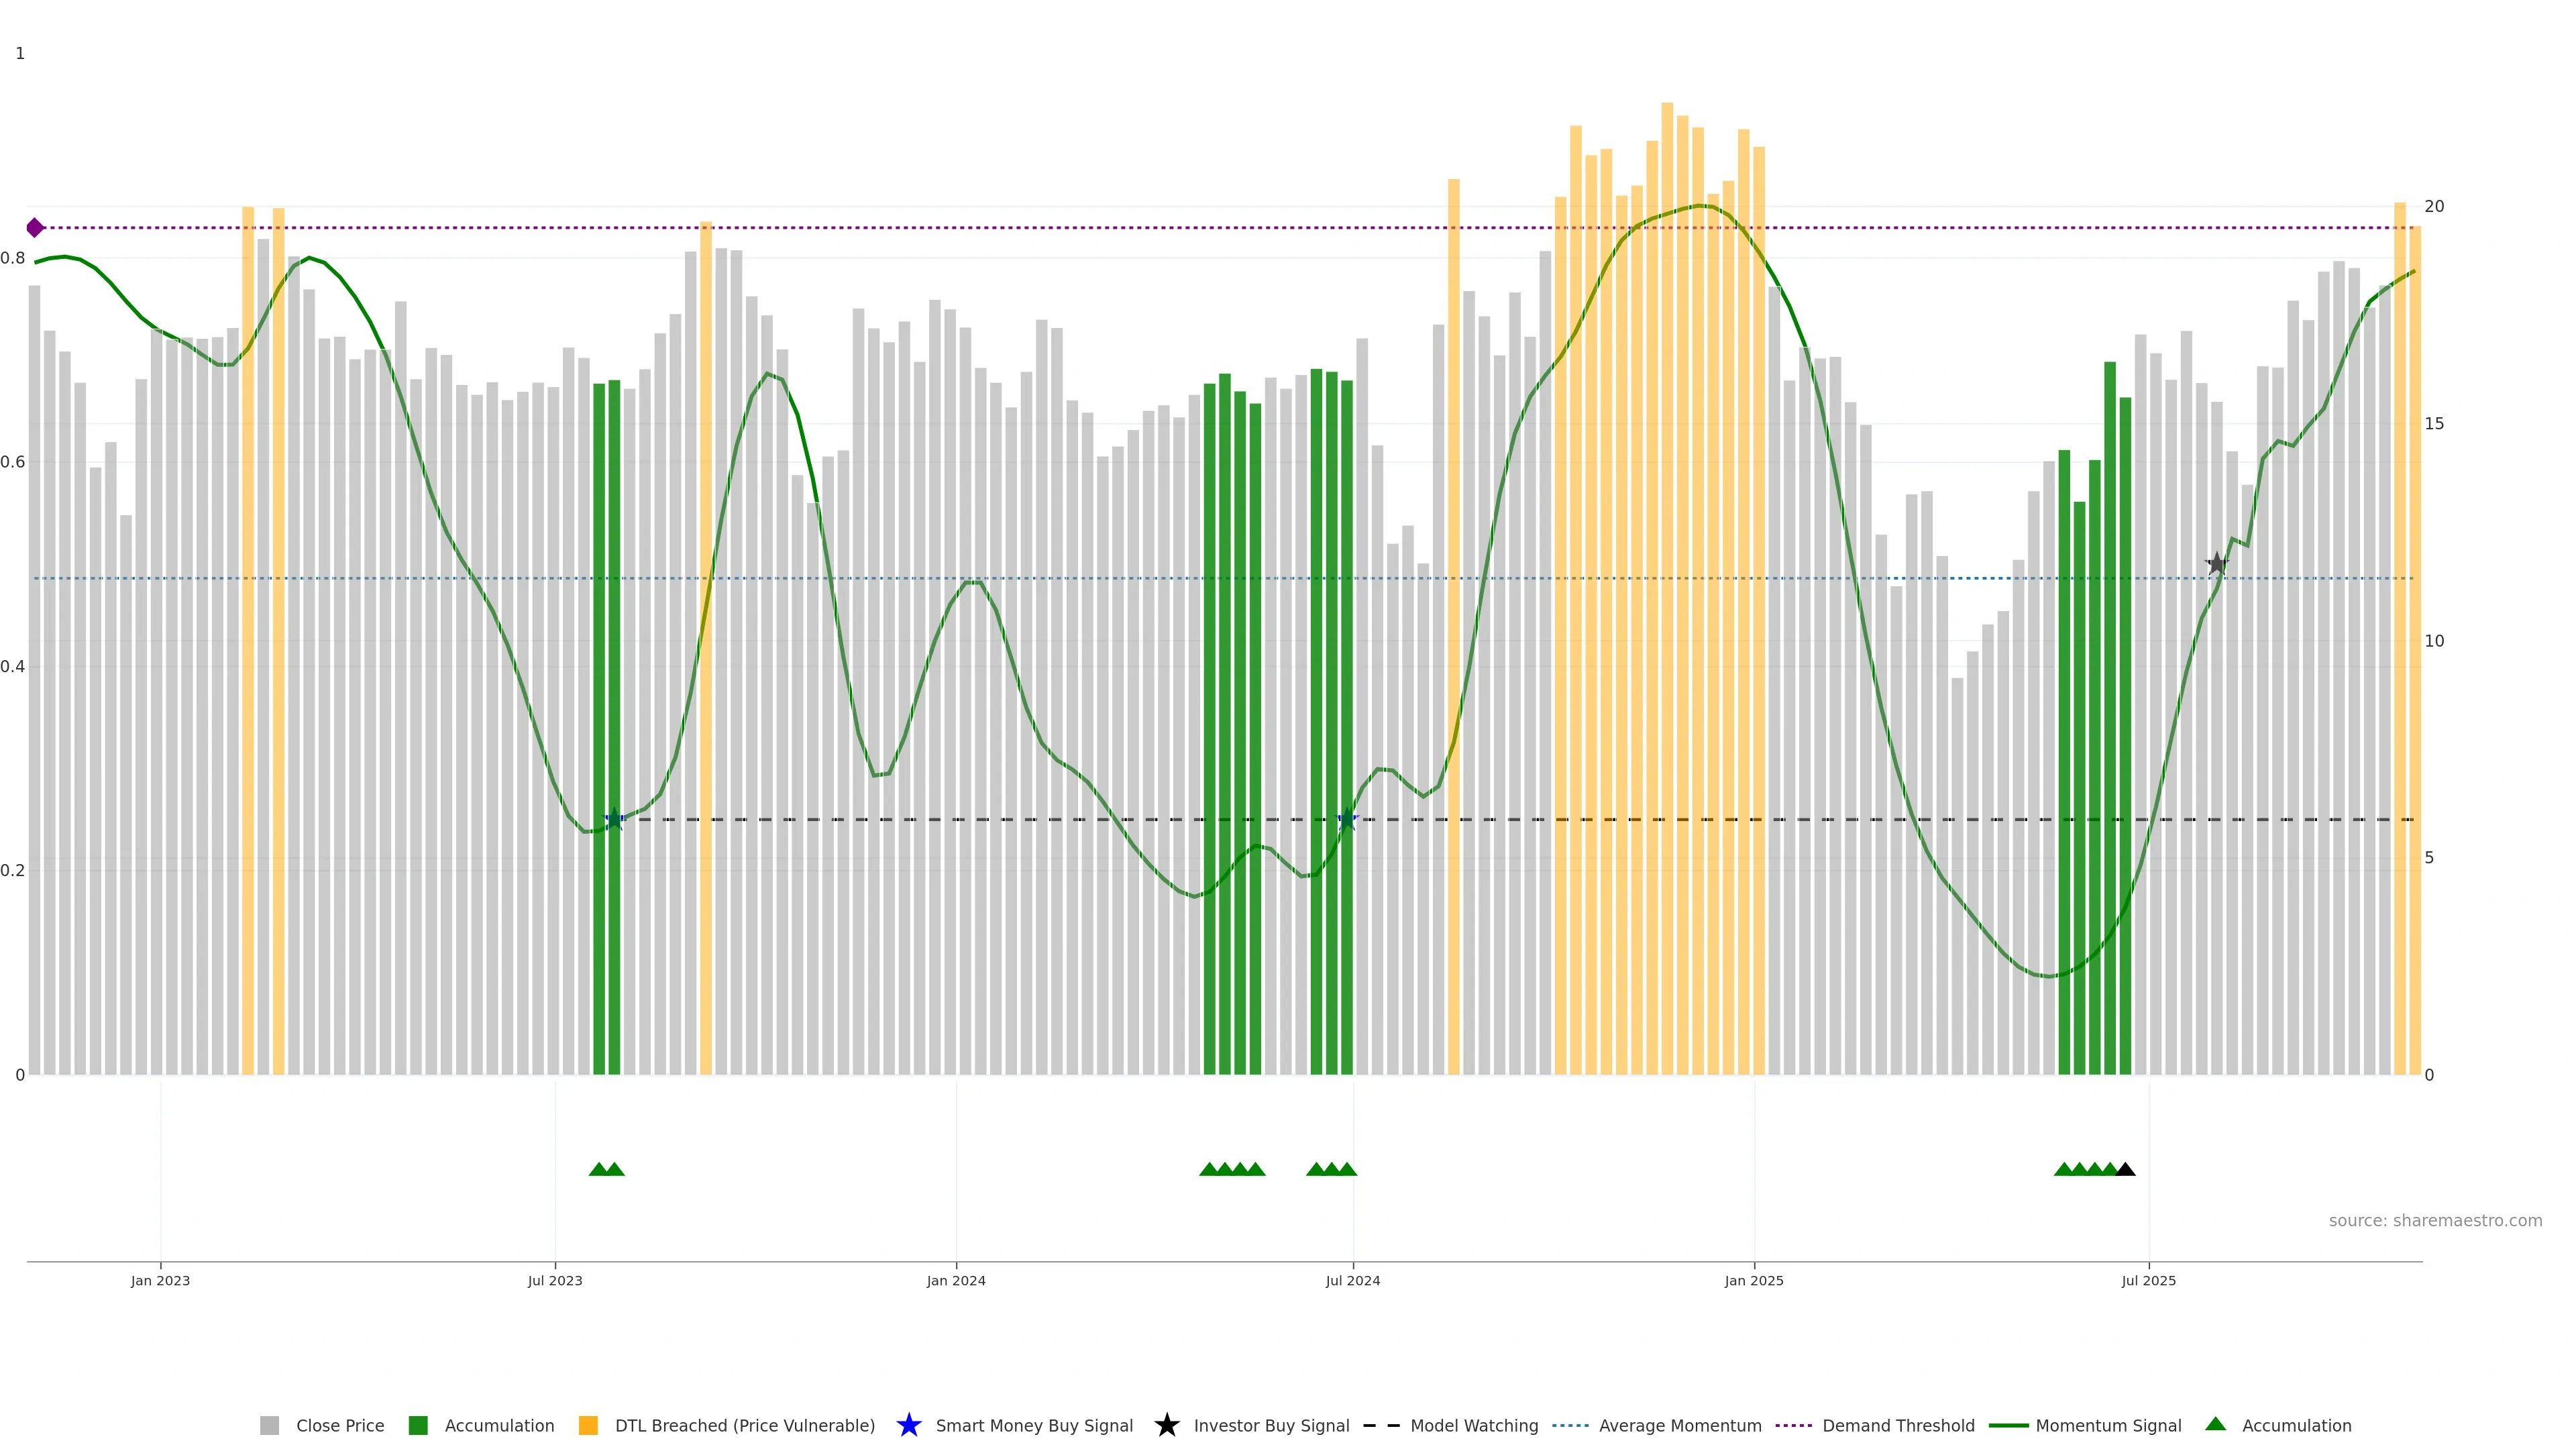Click the blue star marker after Jul 2023
2576x1449 pixels.
pyautogui.click(x=614, y=820)
